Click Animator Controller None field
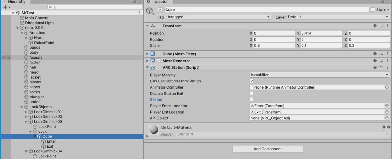This screenshot has width=392, height=159. pyautogui.click(x=317, y=87)
